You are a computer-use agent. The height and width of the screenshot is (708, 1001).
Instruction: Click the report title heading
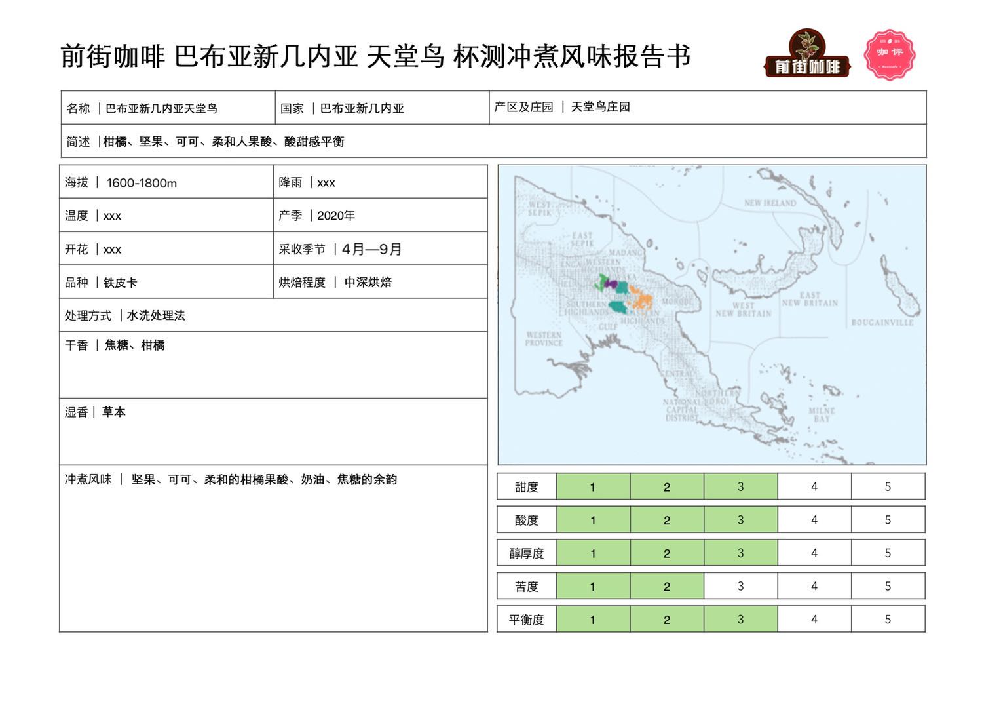point(375,56)
